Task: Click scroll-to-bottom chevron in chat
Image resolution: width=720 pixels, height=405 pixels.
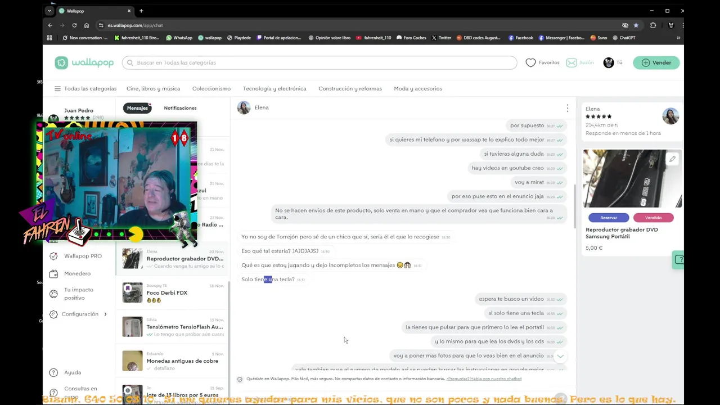Action: pos(560,357)
